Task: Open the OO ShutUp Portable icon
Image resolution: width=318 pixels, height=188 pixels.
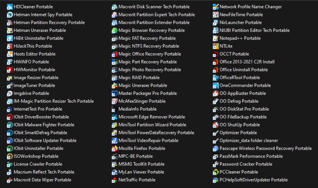Action: click(x=215, y=125)
